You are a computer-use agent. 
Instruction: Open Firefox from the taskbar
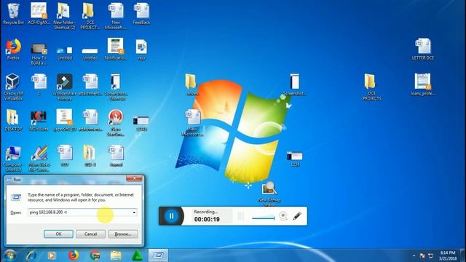(74, 255)
